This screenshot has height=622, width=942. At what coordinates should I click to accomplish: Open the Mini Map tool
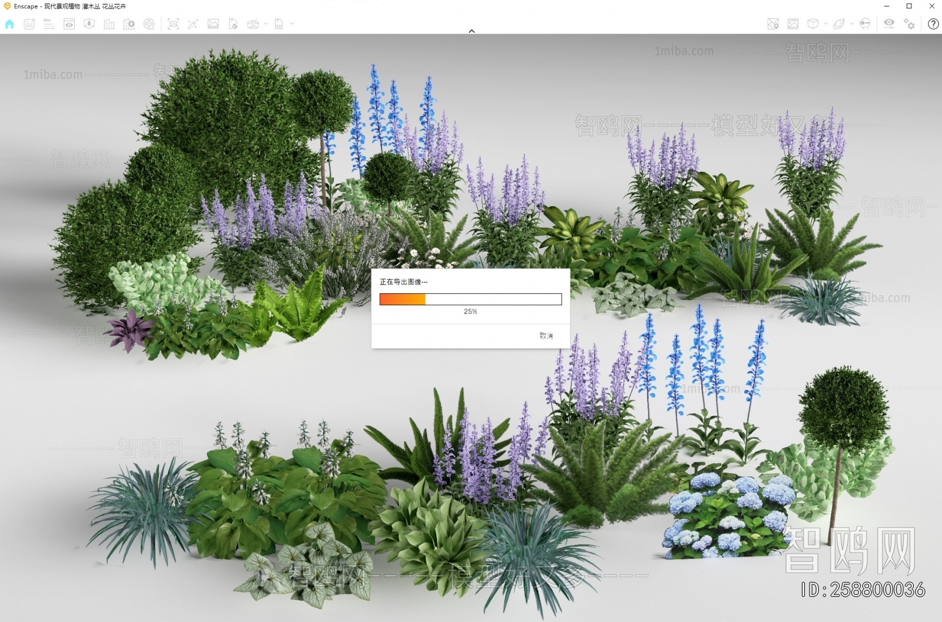[773, 24]
